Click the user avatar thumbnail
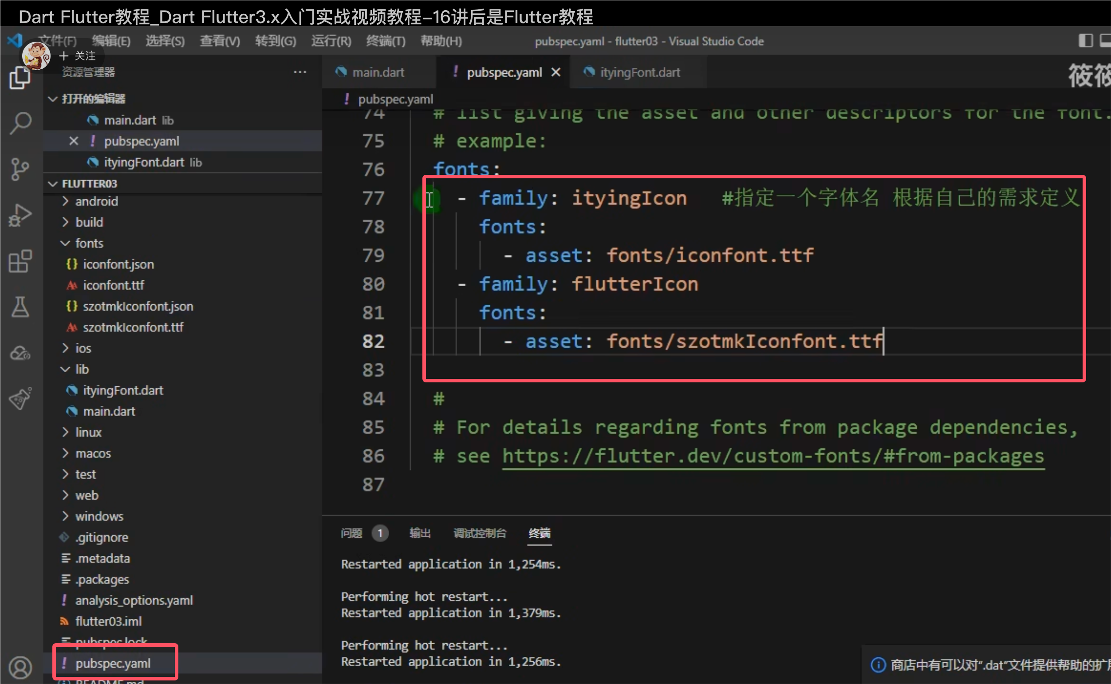Viewport: 1111px width, 684px height. [x=36, y=56]
